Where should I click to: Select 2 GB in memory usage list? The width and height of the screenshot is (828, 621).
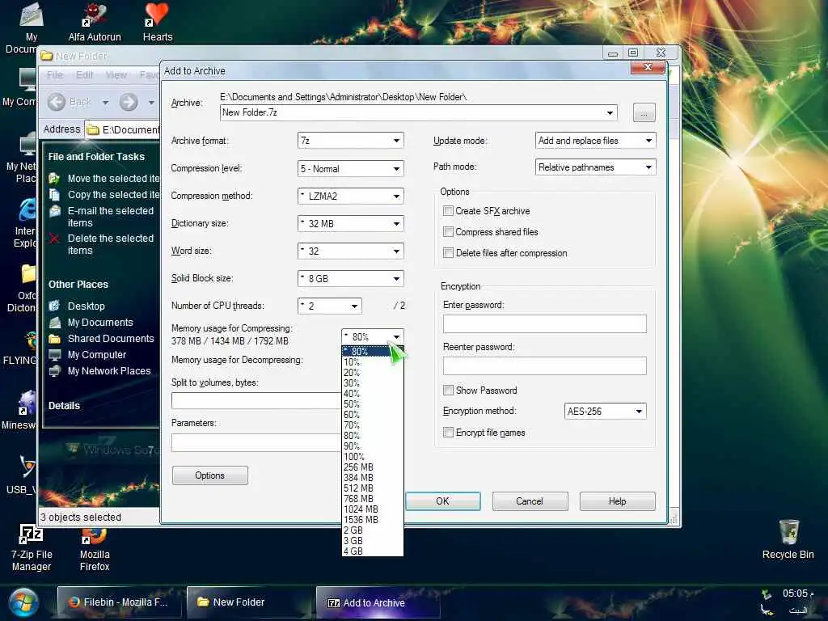click(x=373, y=530)
